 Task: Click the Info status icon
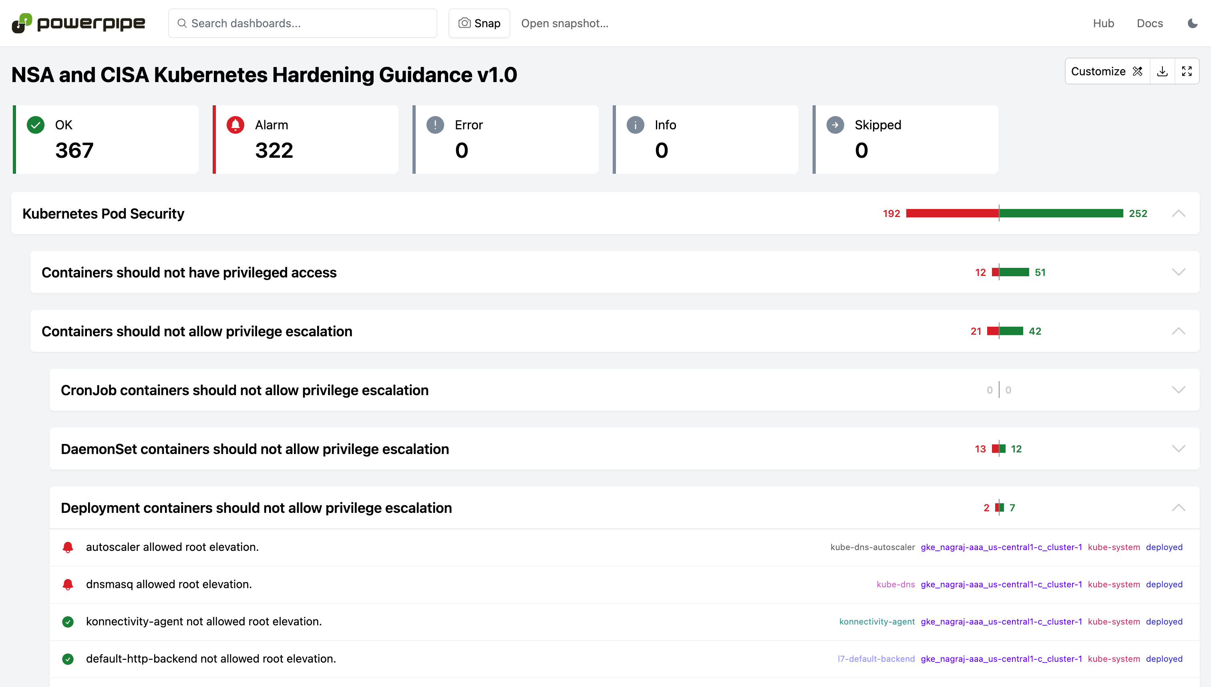coord(635,125)
